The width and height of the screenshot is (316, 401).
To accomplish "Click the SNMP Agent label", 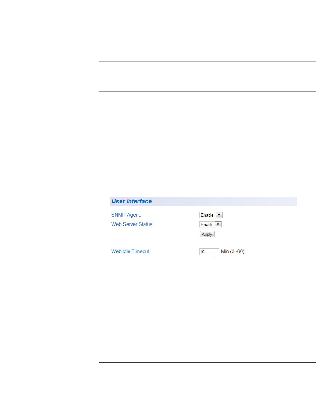I will point(126,215).
